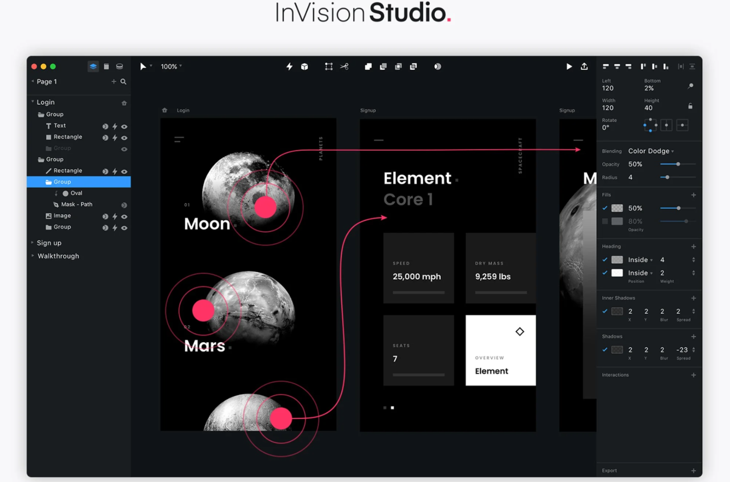Screen dimensions: 730x482
Task: Click the eyedropper pin icon near Bottom
Action: pyautogui.click(x=691, y=86)
